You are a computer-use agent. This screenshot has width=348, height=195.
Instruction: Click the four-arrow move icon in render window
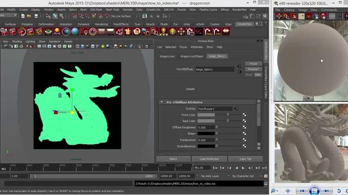pos(279,16)
